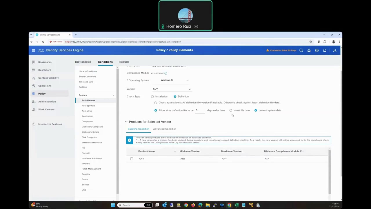Open the help question mark icon
Viewport: 371px width, 209px height.
[317, 50]
